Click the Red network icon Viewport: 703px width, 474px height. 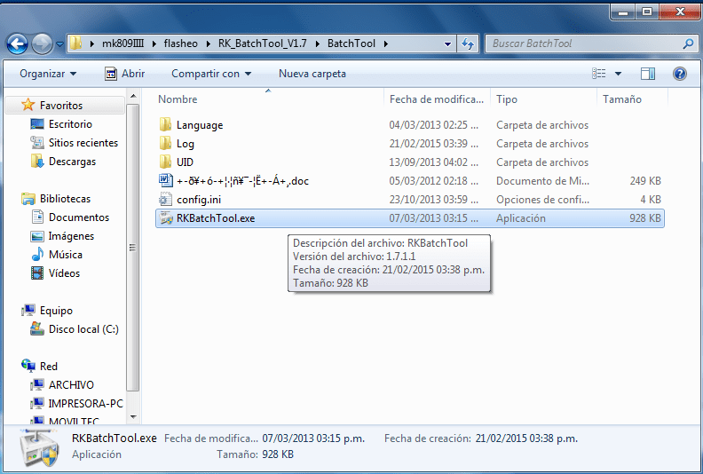[x=28, y=366]
